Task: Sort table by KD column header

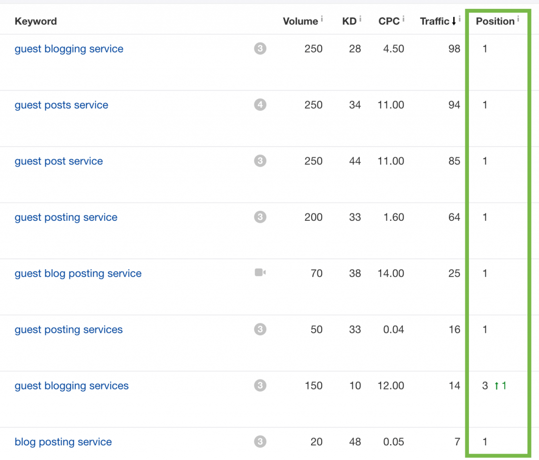Action: pos(350,21)
